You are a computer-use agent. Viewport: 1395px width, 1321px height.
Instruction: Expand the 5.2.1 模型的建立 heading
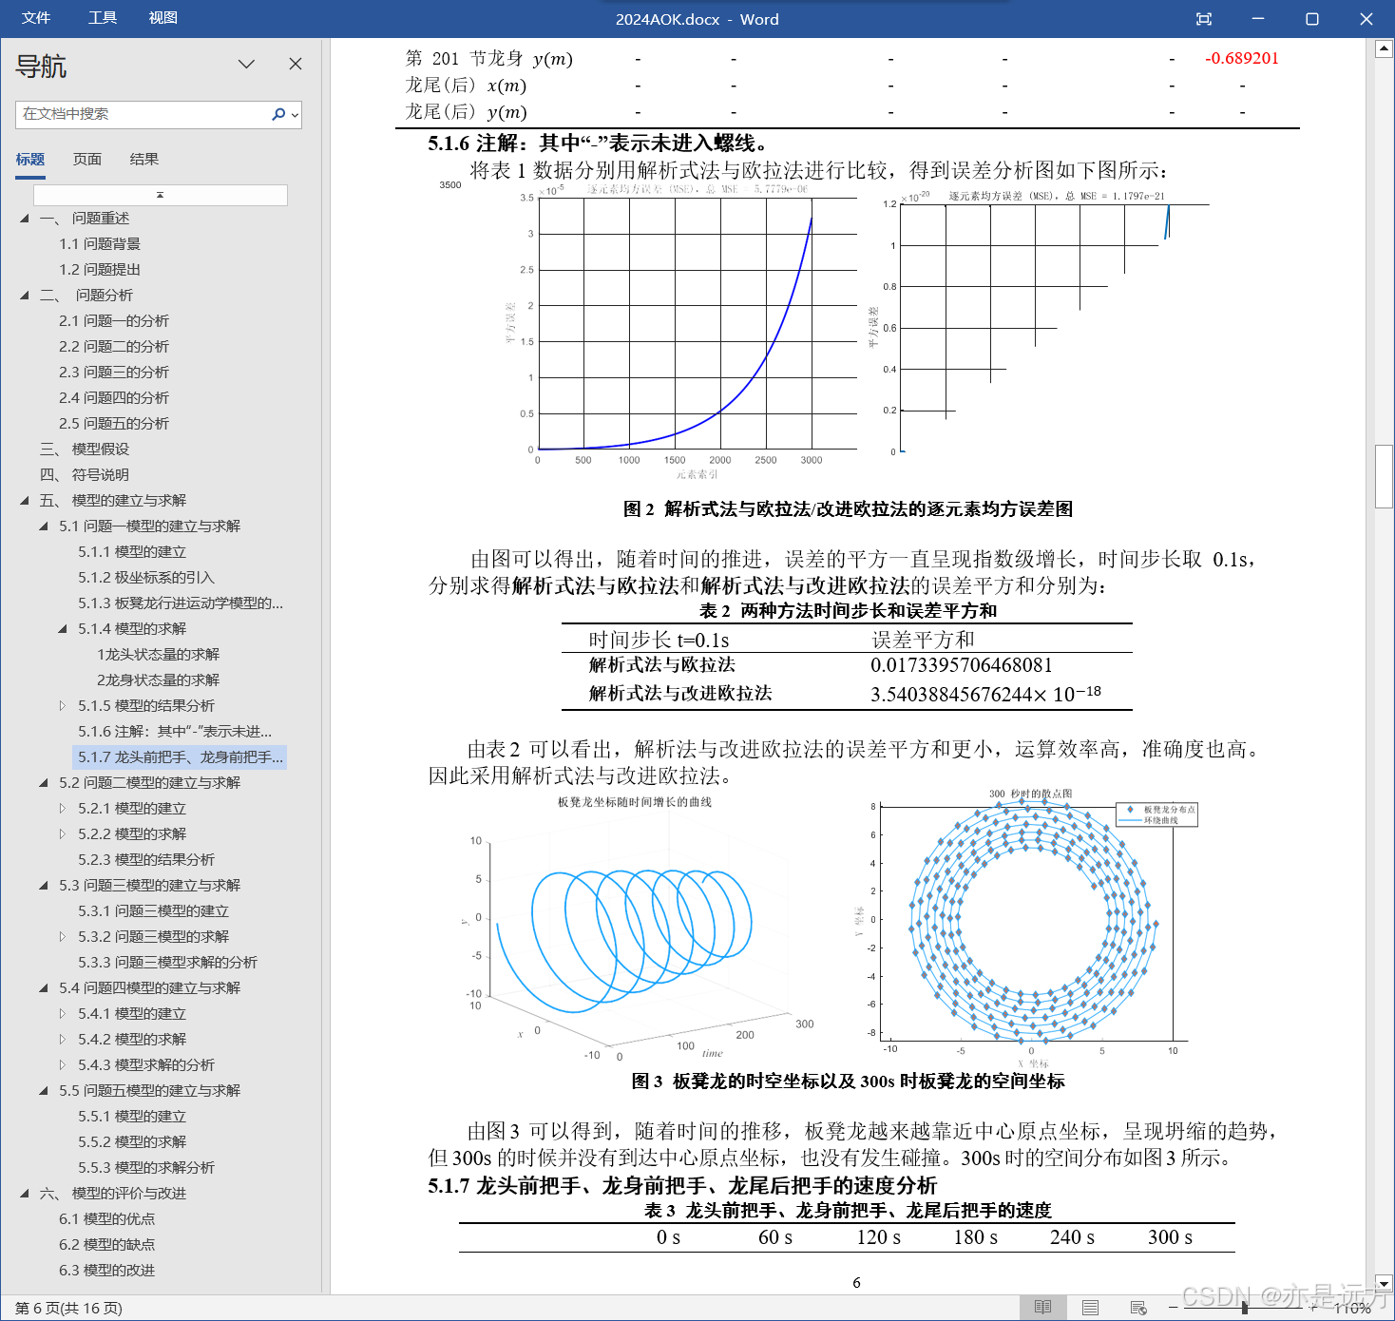63,809
